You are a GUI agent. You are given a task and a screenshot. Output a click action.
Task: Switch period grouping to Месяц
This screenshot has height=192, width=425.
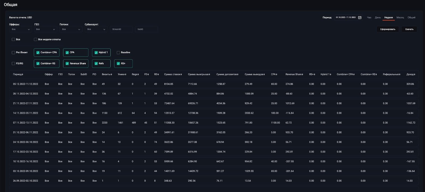[400, 17]
